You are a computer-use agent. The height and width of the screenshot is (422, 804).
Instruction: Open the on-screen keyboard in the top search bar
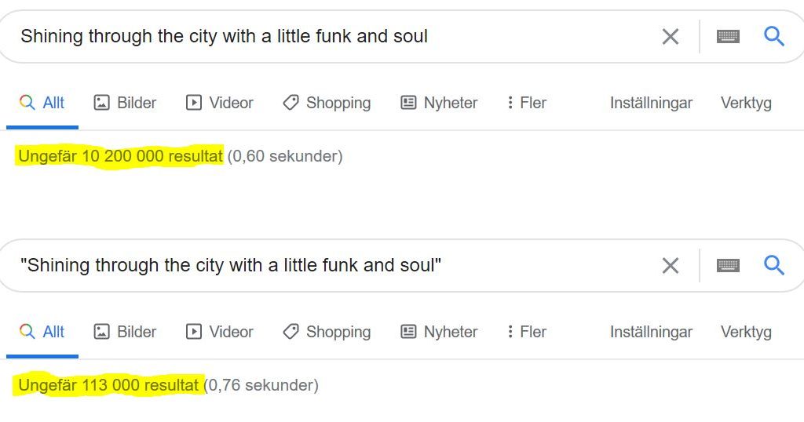point(728,36)
